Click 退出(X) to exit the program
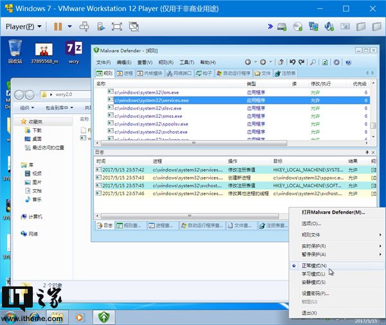The height and width of the screenshot is (325, 386). (310, 313)
